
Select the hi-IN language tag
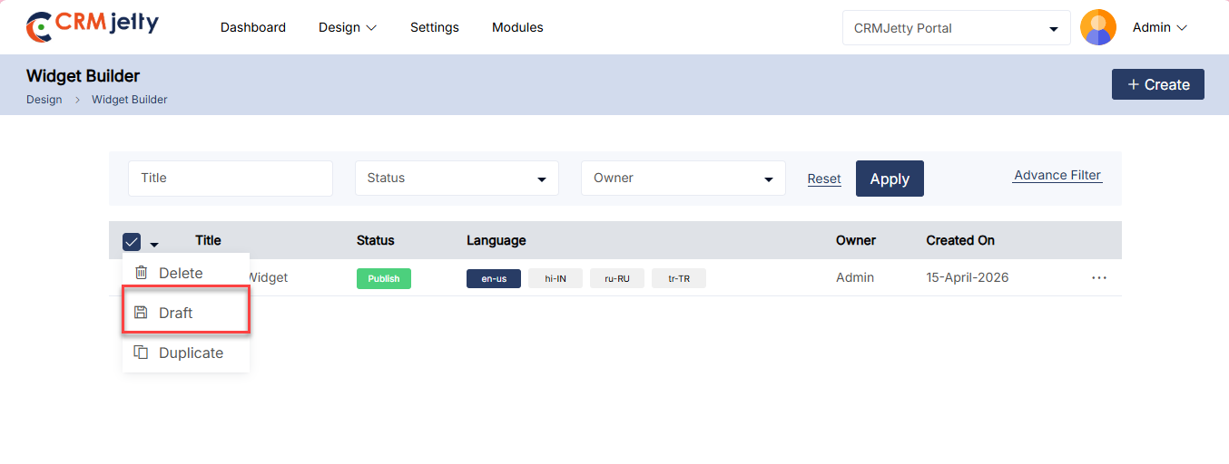tap(555, 278)
